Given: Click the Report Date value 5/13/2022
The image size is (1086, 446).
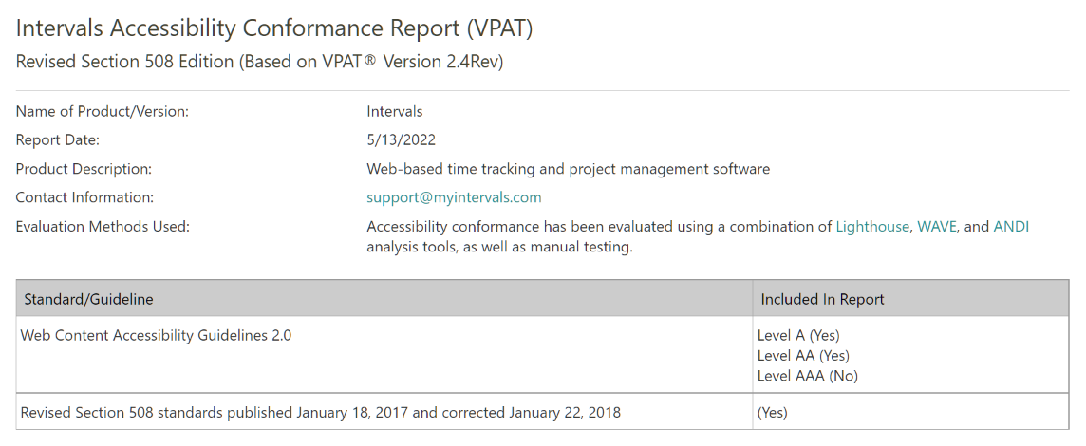Looking at the screenshot, I should 401,139.
